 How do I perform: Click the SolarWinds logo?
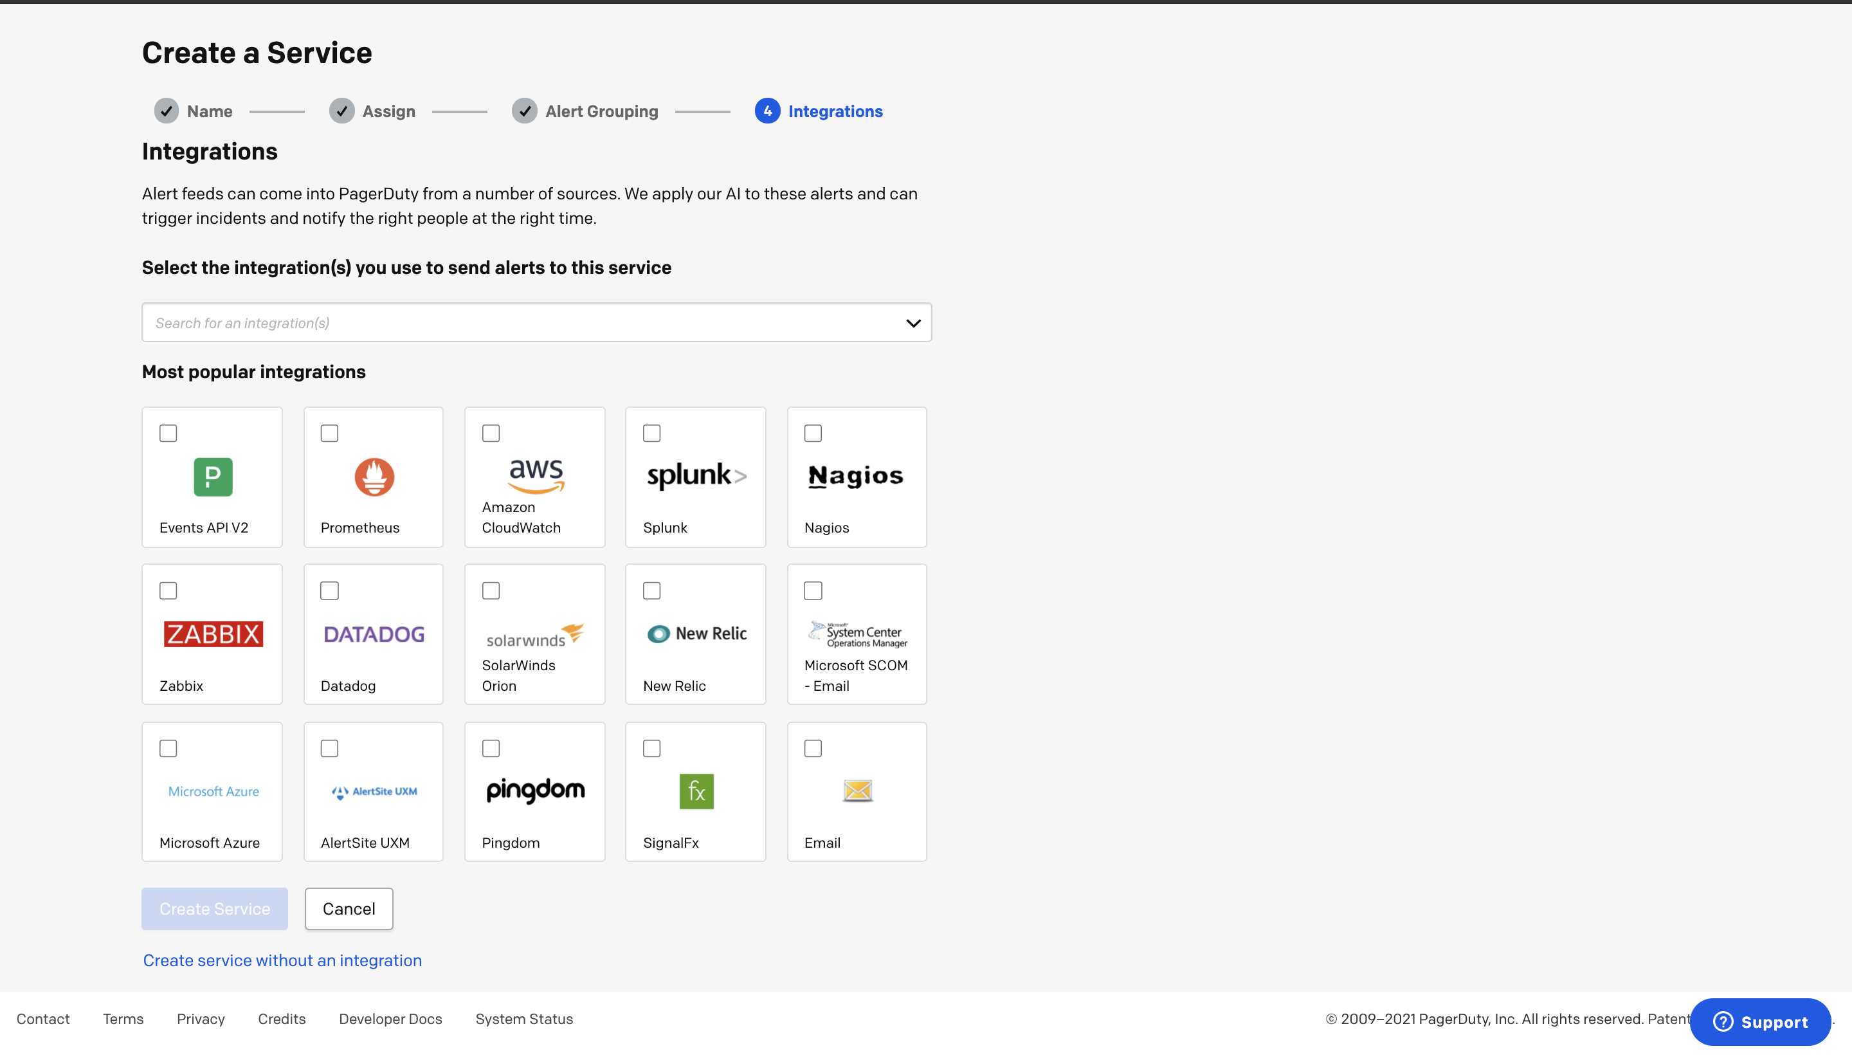[536, 635]
